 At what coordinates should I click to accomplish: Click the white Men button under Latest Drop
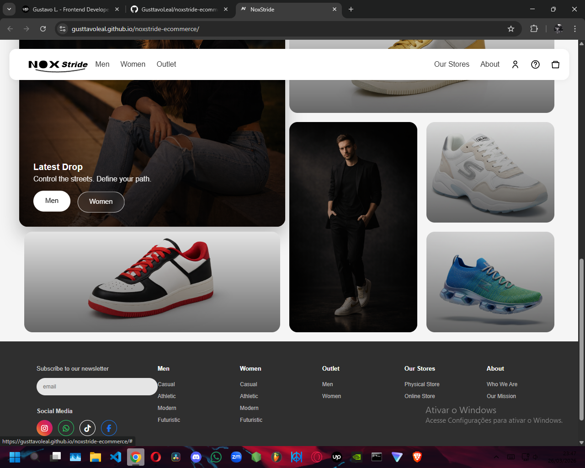(x=52, y=201)
